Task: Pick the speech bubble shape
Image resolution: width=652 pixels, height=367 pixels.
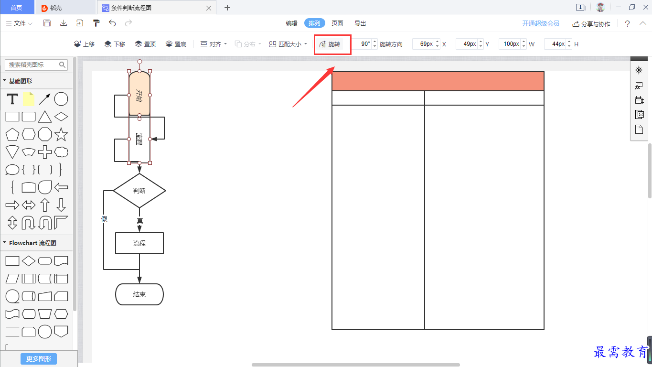Action: click(12, 170)
